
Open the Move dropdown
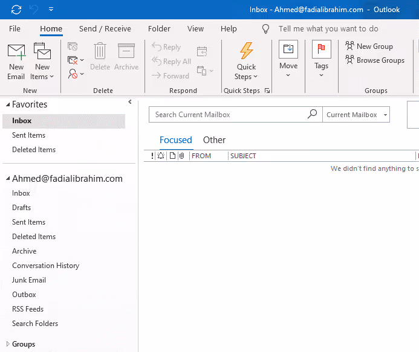pyautogui.click(x=288, y=59)
